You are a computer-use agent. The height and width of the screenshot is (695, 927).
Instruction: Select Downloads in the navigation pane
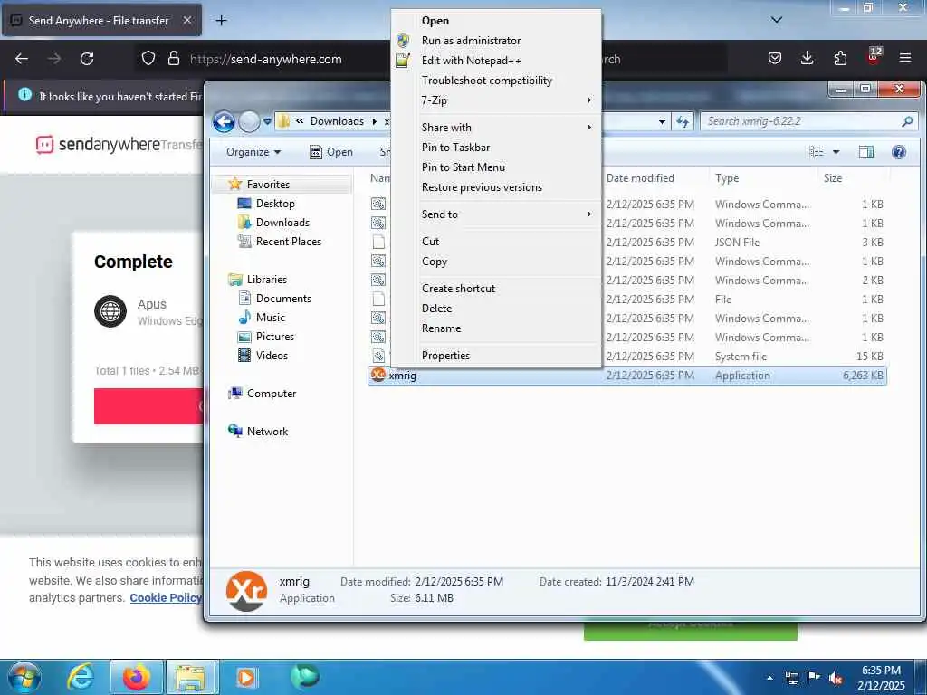(282, 223)
